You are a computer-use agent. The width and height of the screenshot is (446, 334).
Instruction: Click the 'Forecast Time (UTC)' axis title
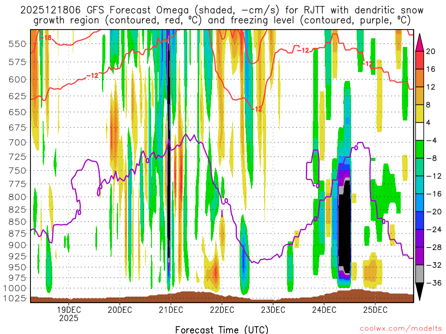[x=222, y=330]
